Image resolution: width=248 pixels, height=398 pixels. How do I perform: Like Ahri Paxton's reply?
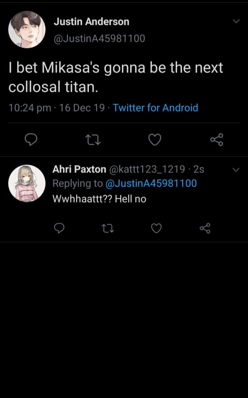156,228
